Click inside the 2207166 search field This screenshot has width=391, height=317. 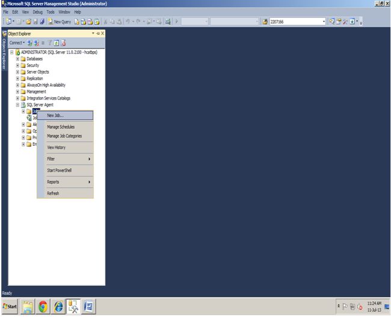(295, 22)
